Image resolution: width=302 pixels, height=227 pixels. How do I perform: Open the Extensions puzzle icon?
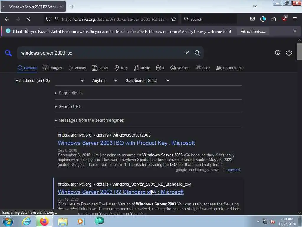[x=274, y=19]
